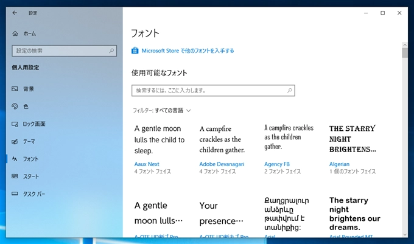
Task: Select the Armenian Arial font preview
Action: point(287,214)
